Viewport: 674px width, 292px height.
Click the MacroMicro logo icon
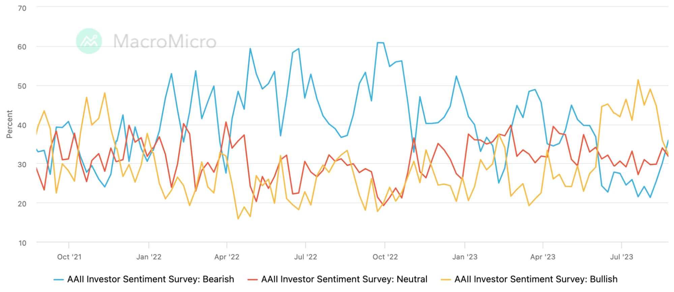coord(89,41)
